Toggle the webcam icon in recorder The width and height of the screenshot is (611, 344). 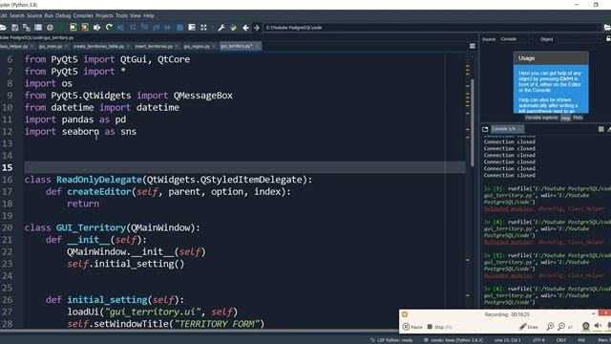pos(585,326)
